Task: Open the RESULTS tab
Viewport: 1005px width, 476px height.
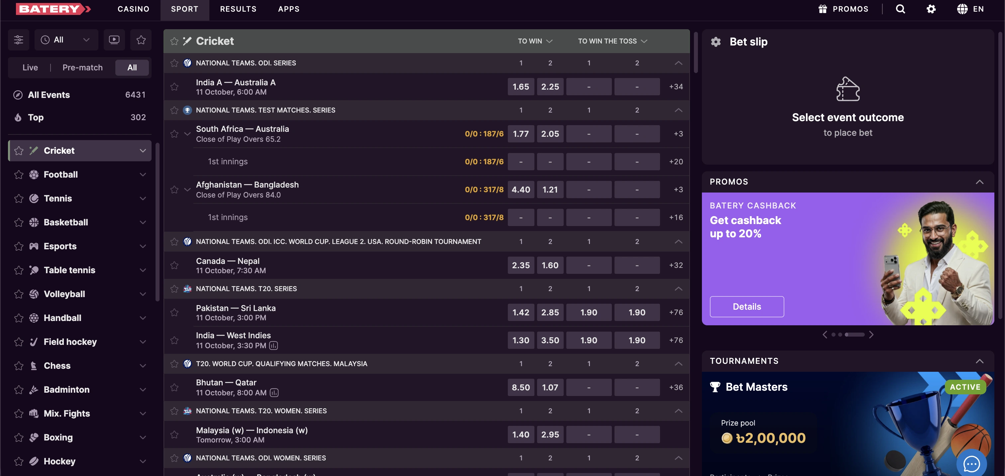Action: pos(238,9)
